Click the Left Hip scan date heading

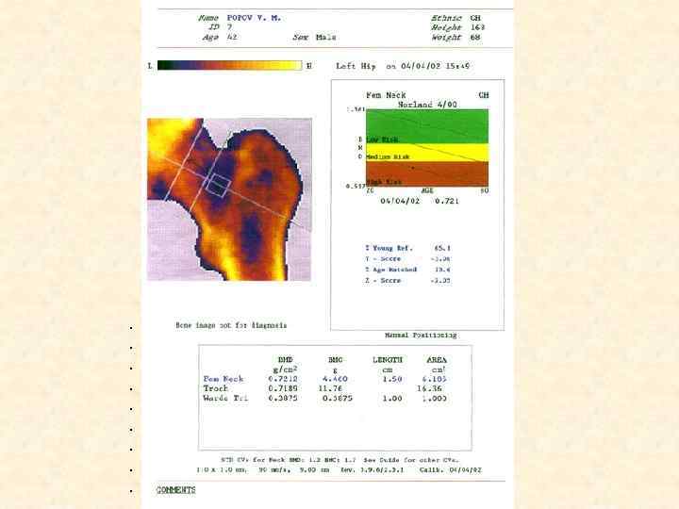point(403,66)
